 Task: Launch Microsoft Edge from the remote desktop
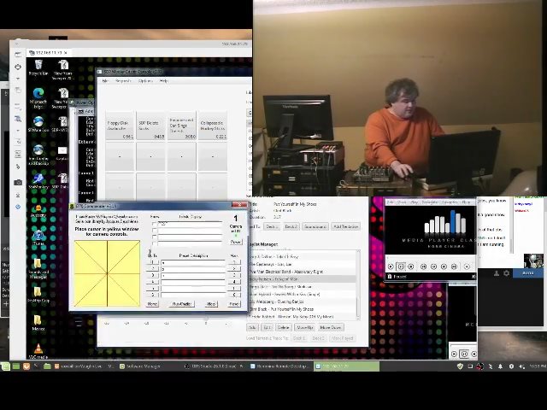tap(38, 97)
